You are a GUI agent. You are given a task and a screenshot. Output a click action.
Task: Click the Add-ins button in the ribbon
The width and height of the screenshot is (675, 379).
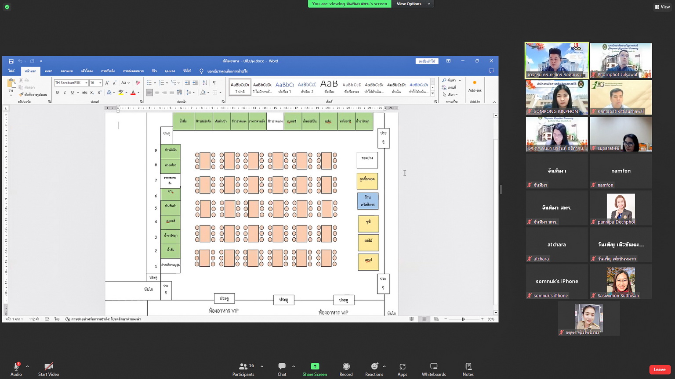click(475, 86)
